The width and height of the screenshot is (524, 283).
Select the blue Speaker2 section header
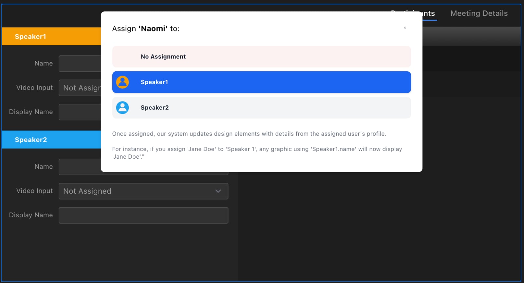click(51, 140)
